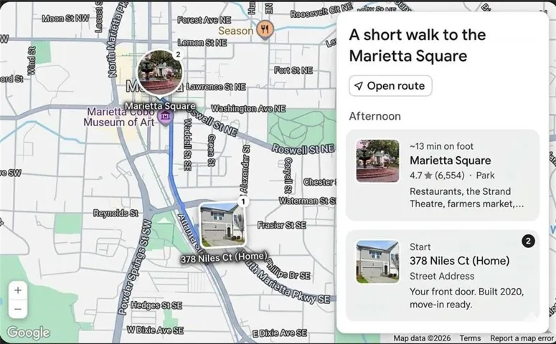The image size is (556, 344).
Task: Click the 'Map data ©2026' text
Action: [422, 338]
